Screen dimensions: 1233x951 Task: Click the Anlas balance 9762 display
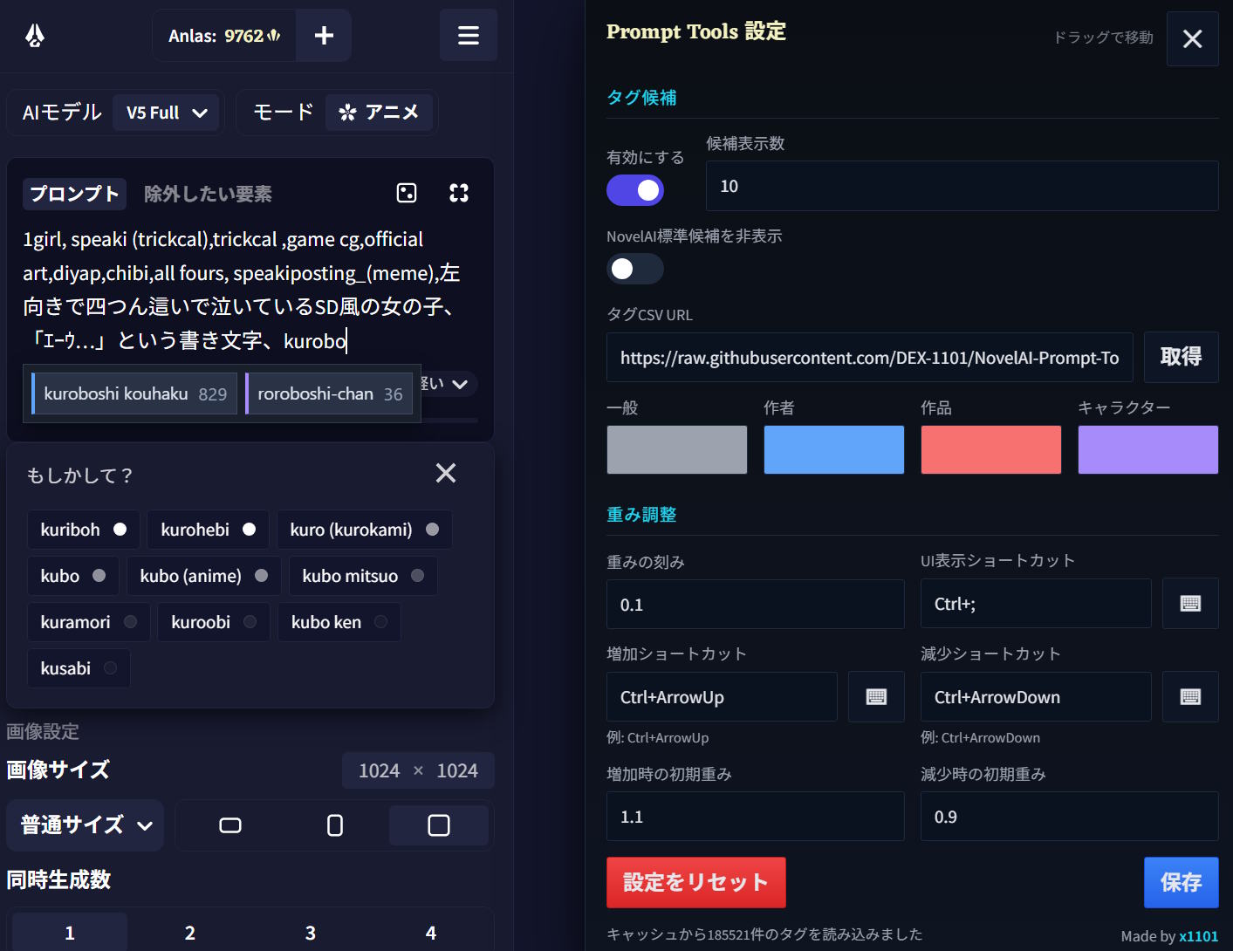[x=224, y=36]
